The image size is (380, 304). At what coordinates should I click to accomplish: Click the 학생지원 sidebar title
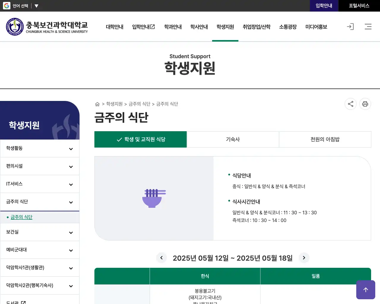coord(24,125)
